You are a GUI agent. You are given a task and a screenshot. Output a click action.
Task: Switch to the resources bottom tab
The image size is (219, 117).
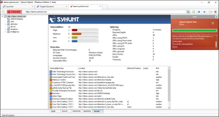click(77, 111)
